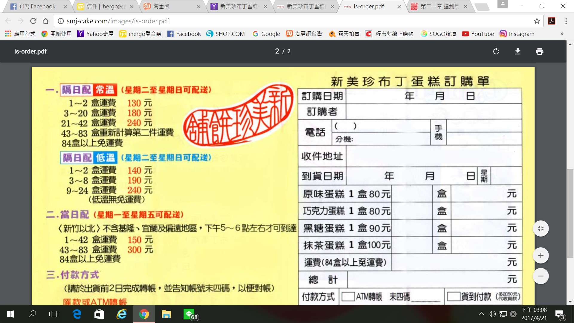Open the YouTube bookmark

tap(478, 34)
